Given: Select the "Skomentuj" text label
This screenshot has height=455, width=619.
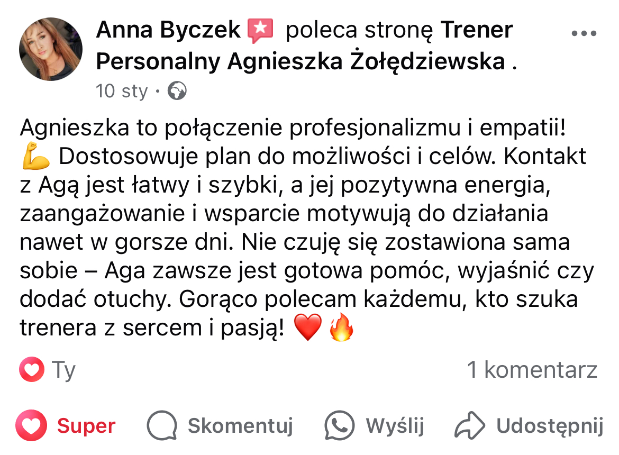Looking at the screenshot, I should [x=240, y=426].
